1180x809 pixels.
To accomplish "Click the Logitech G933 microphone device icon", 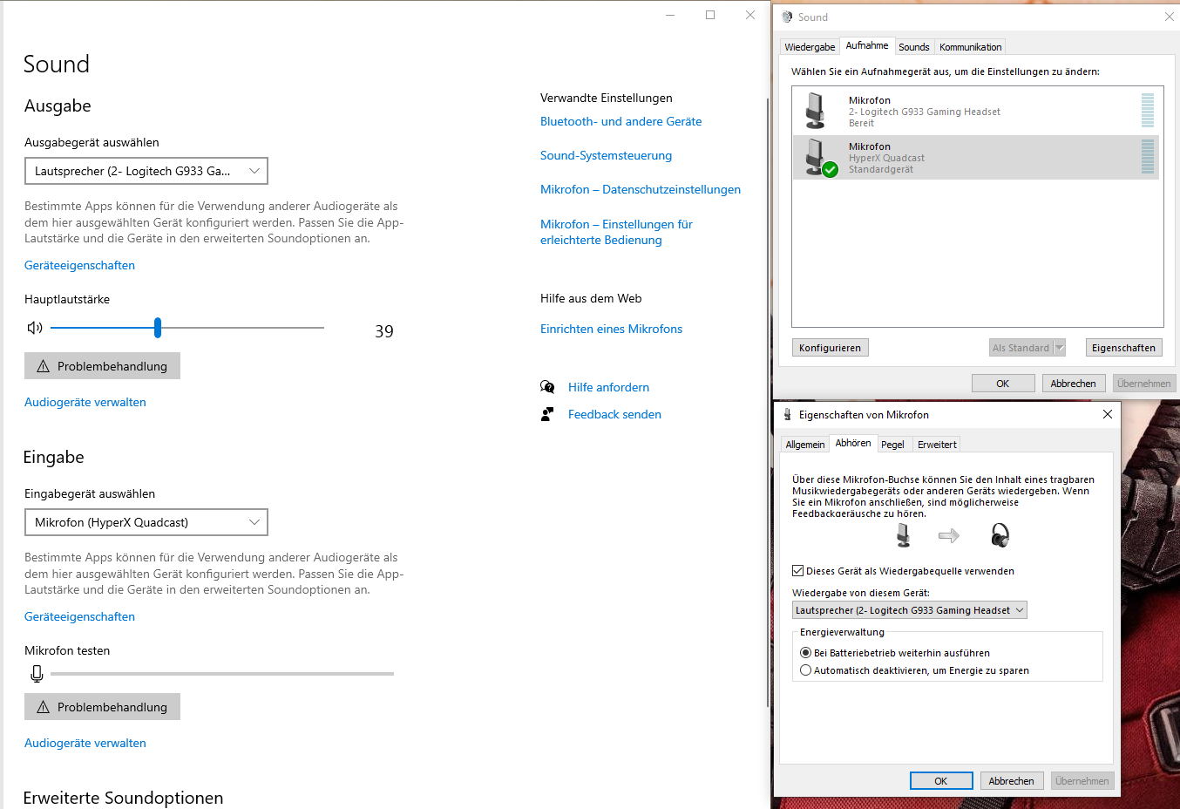I will pyautogui.click(x=816, y=111).
